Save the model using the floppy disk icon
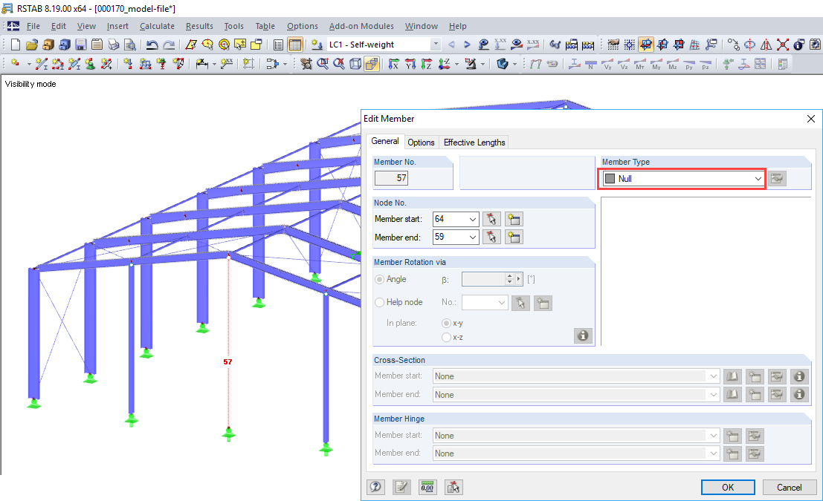The image size is (823, 501). pyautogui.click(x=80, y=45)
